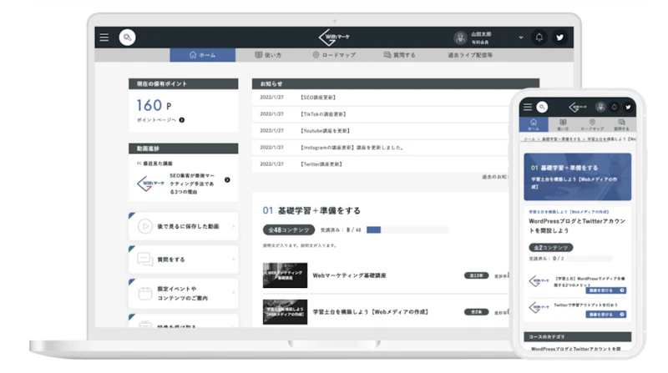
Task: Click the round search icon in laptop header
Action: tap(128, 38)
